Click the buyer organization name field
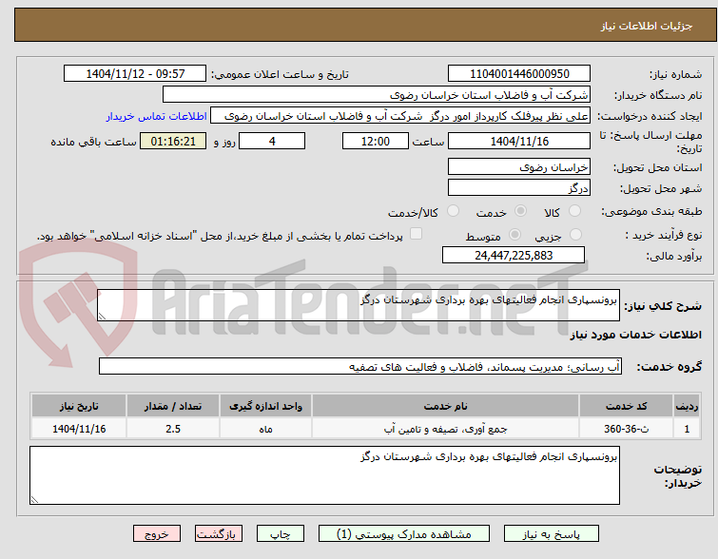 [377, 95]
